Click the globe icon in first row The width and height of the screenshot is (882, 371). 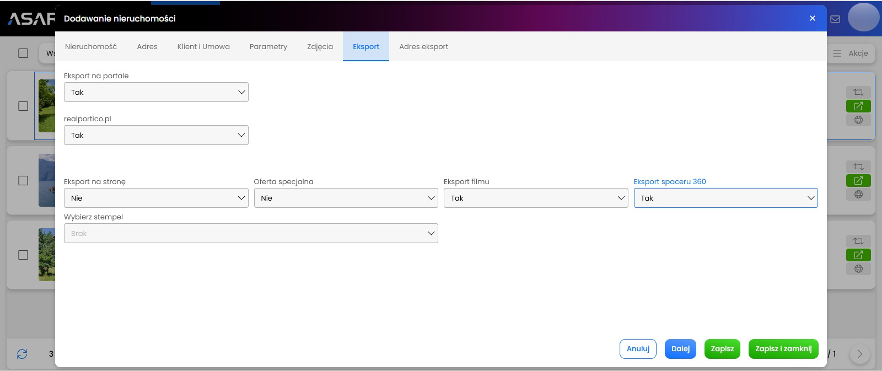pos(858,120)
